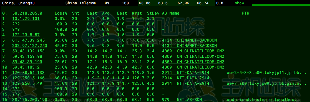This screenshot has width=310, height=102.
Task: Open IP link 172.20.8.57
Action: (x=26, y=35)
